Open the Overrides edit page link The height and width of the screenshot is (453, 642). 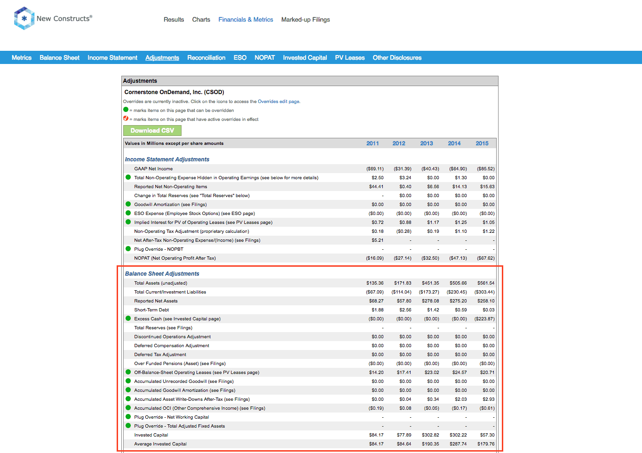(278, 102)
